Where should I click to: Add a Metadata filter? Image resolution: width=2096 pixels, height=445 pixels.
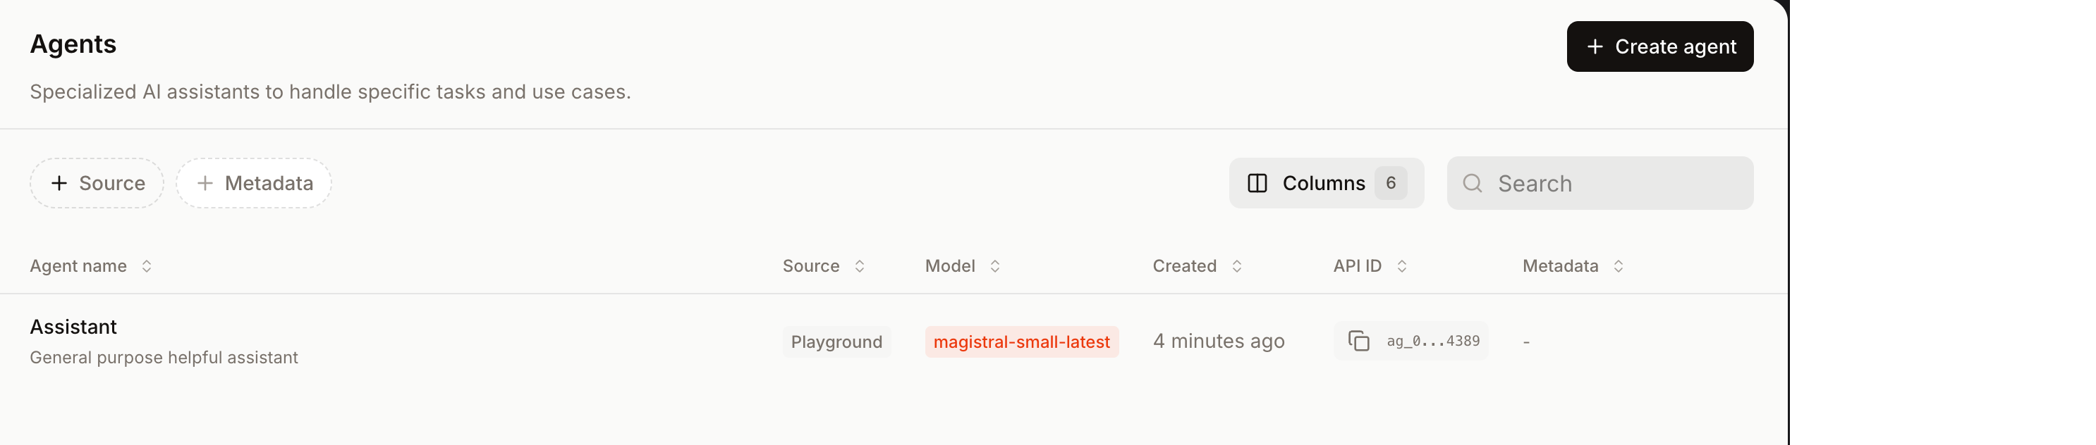click(254, 184)
